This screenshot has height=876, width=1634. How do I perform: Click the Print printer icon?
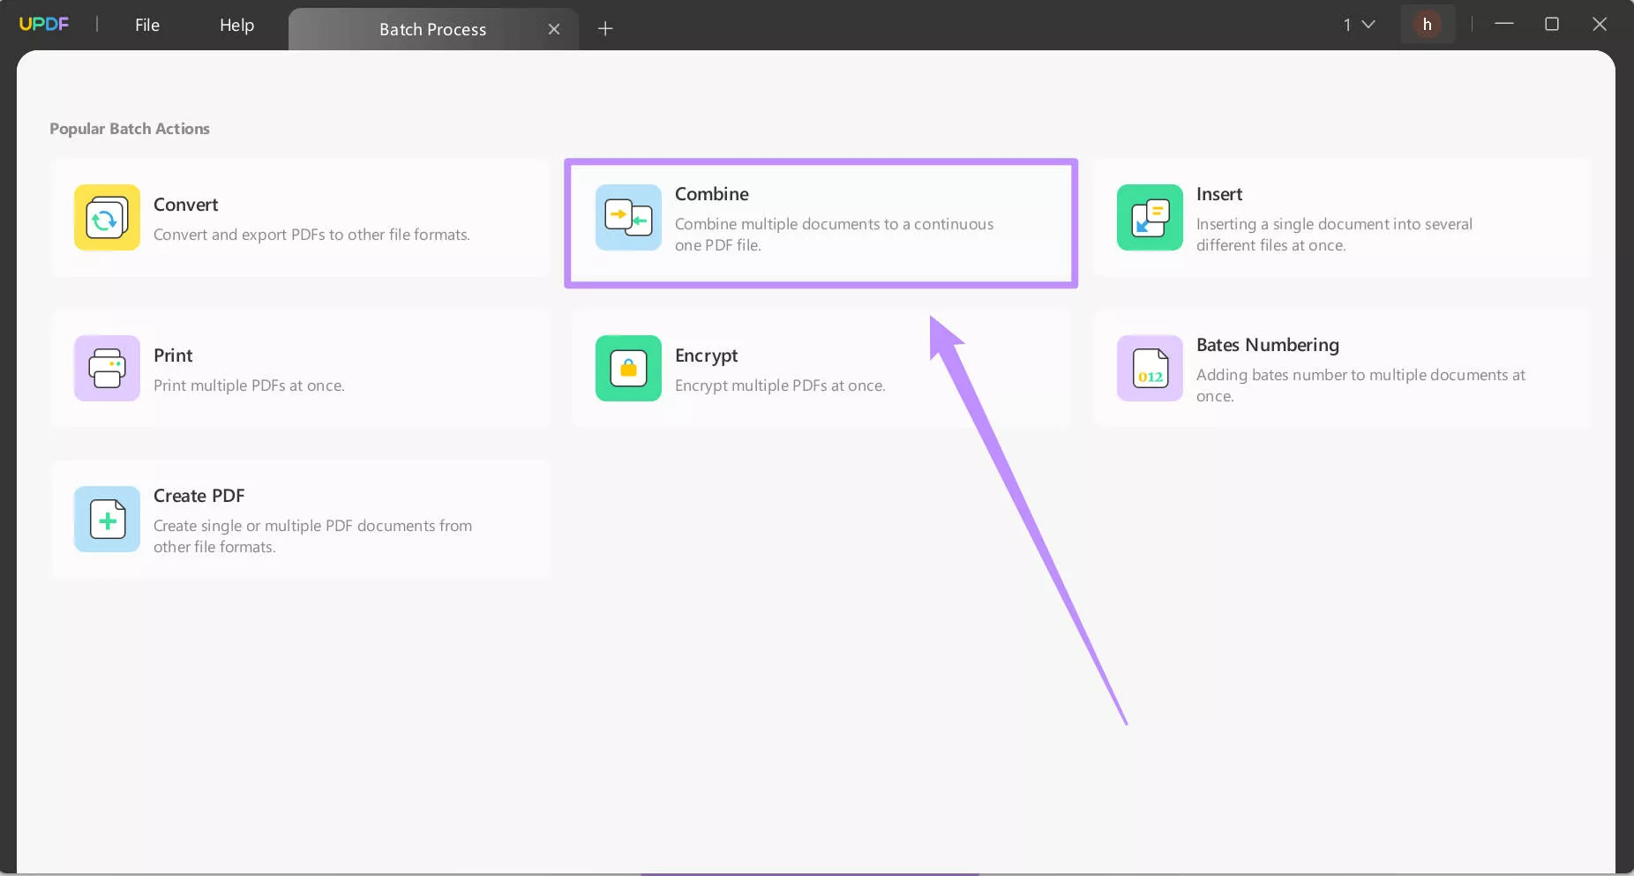click(107, 368)
